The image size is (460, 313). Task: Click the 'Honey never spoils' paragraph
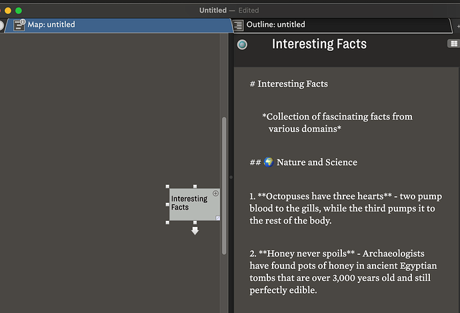coord(343,272)
